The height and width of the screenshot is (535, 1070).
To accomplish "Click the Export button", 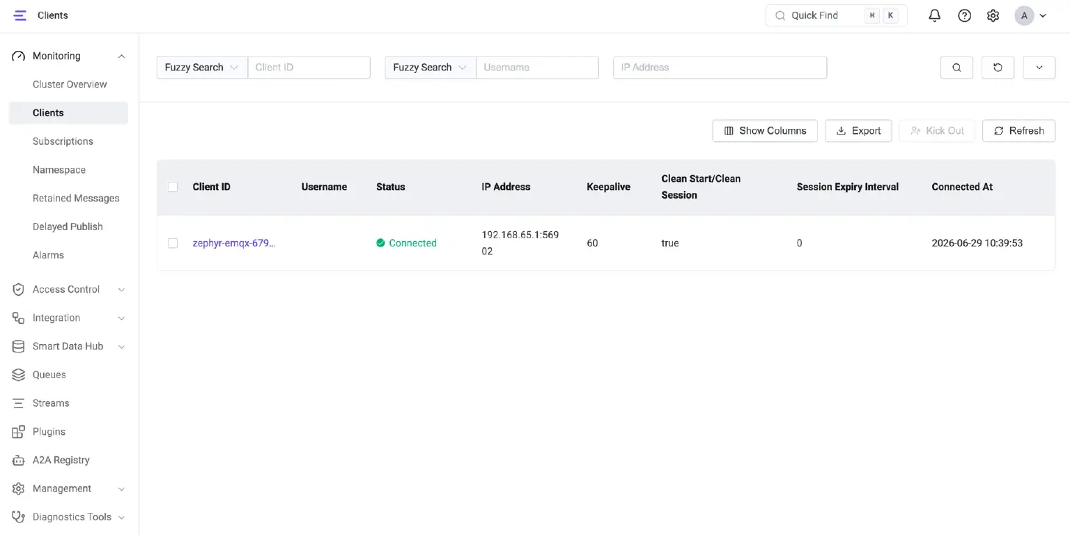I will [x=858, y=131].
